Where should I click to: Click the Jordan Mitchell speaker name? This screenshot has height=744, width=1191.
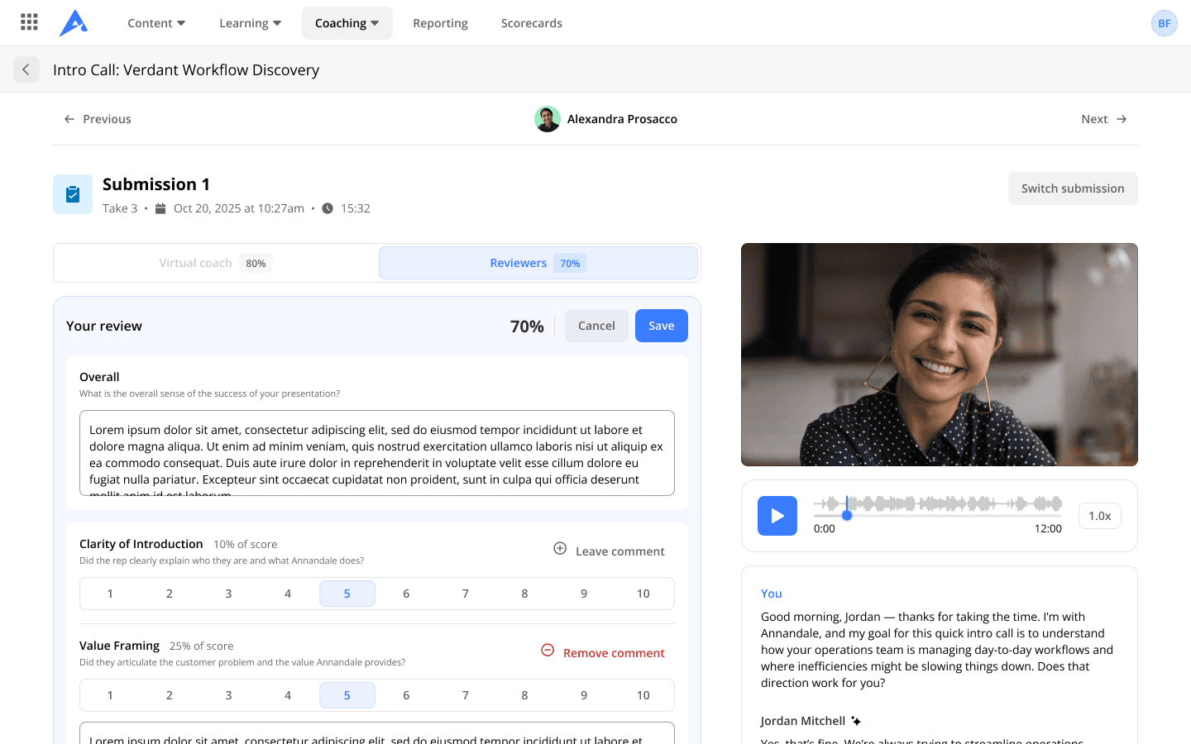click(803, 721)
